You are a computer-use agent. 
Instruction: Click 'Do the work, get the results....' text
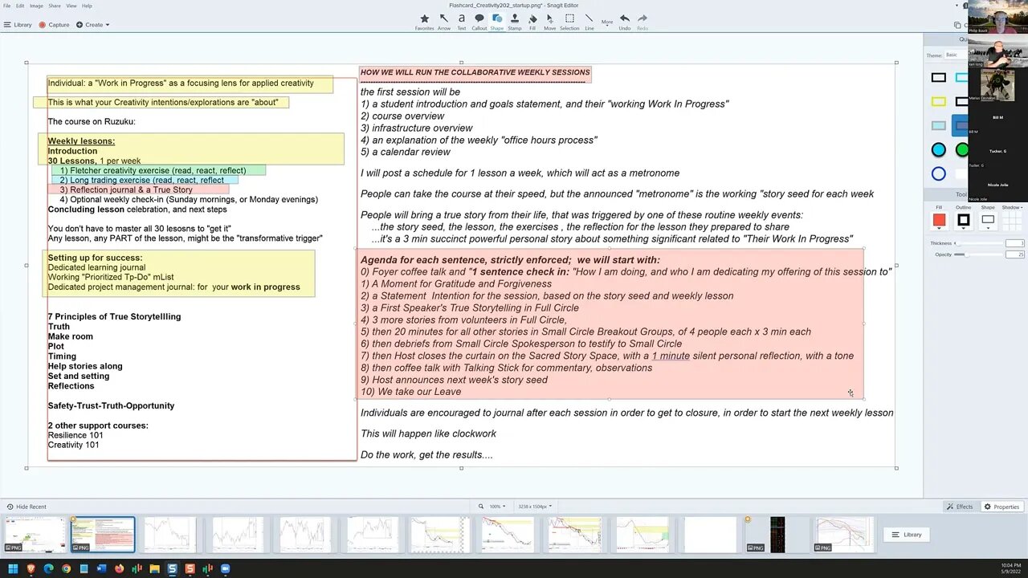426,455
